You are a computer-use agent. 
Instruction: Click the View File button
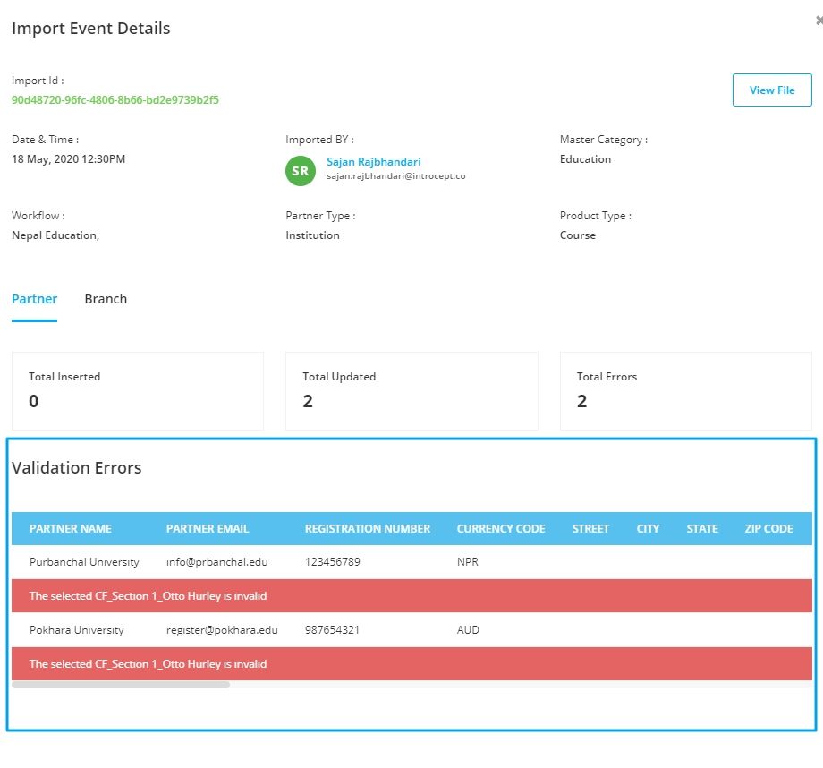(771, 90)
